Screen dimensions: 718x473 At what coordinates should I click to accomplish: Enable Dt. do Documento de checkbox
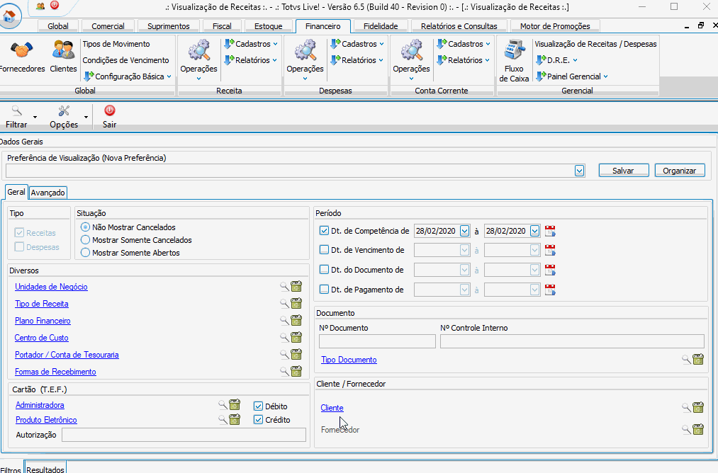click(x=324, y=270)
